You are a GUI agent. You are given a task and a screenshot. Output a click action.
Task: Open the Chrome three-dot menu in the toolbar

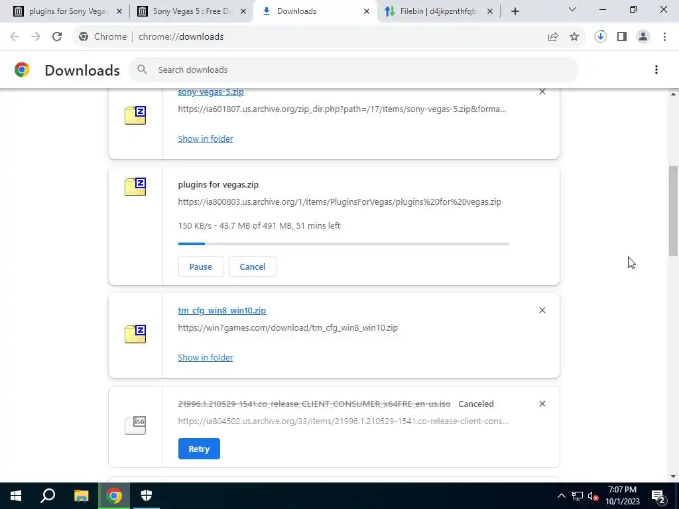click(664, 37)
